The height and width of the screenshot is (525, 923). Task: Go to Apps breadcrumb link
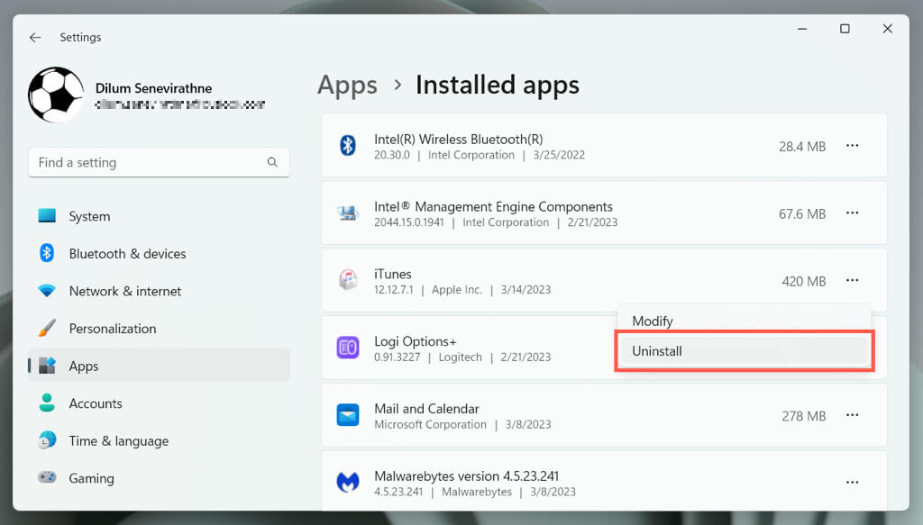pos(347,86)
